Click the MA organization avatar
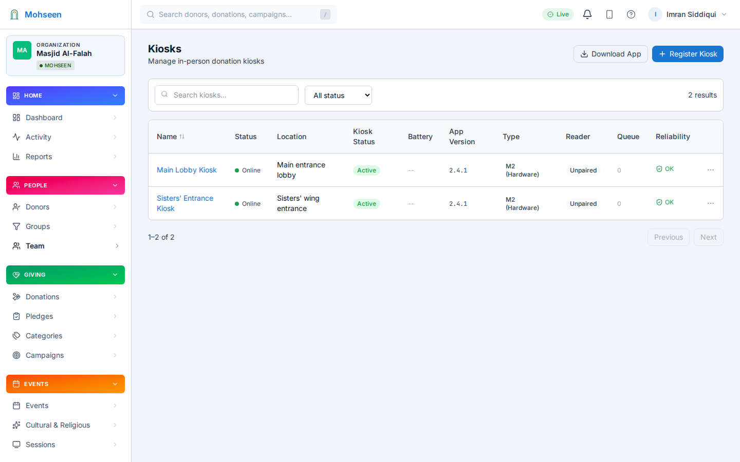The height and width of the screenshot is (462, 740). pyautogui.click(x=22, y=50)
